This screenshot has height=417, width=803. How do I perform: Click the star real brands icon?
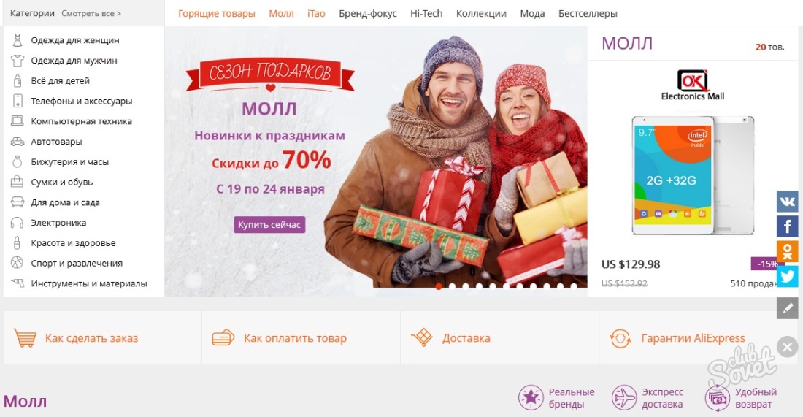[531, 398]
